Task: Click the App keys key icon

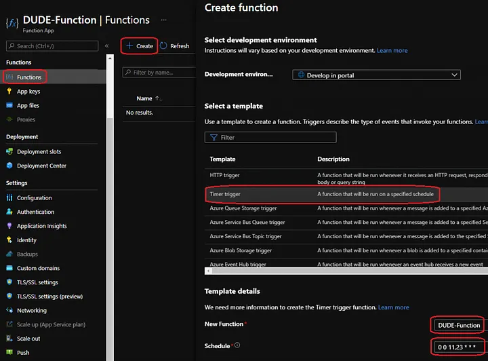Action: (x=9, y=92)
